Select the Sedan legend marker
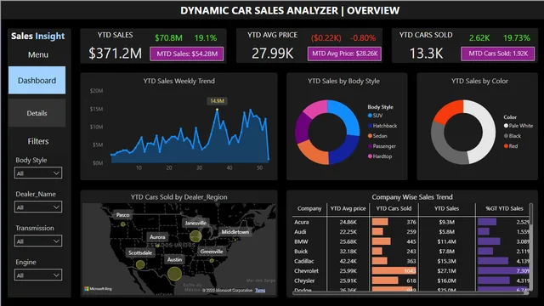Image resolution: width=544 pixels, height=306 pixels. coord(370,136)
